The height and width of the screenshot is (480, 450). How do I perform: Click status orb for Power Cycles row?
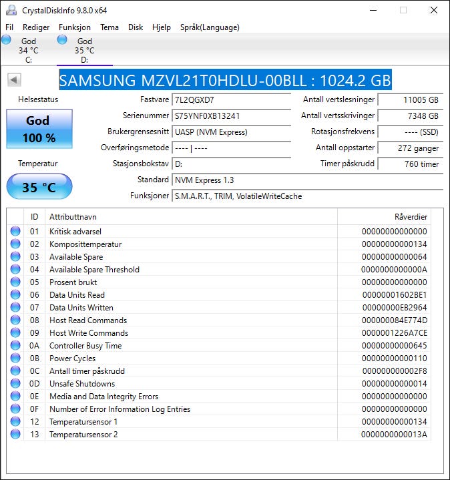coord(15,358)
